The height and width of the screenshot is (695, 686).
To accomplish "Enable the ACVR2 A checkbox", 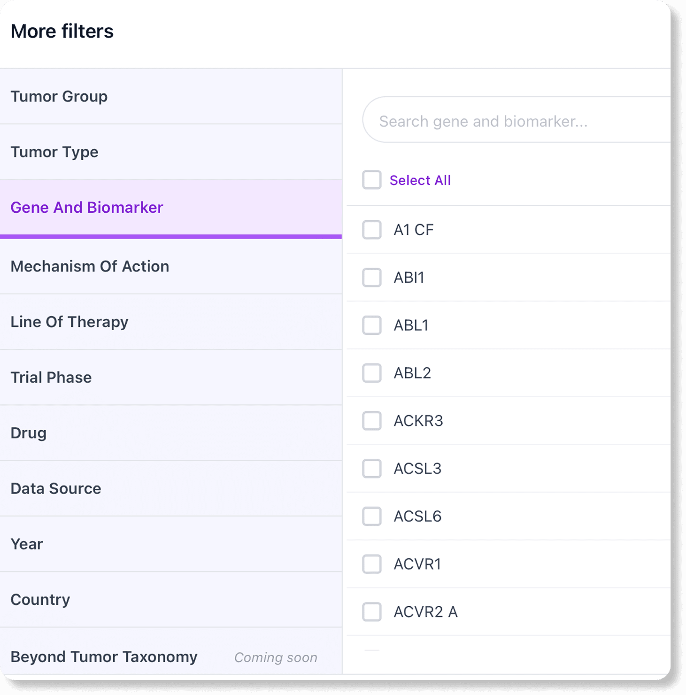I will click(372, 612).
